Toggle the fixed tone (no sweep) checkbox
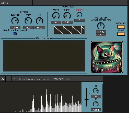 click(15, 34)
